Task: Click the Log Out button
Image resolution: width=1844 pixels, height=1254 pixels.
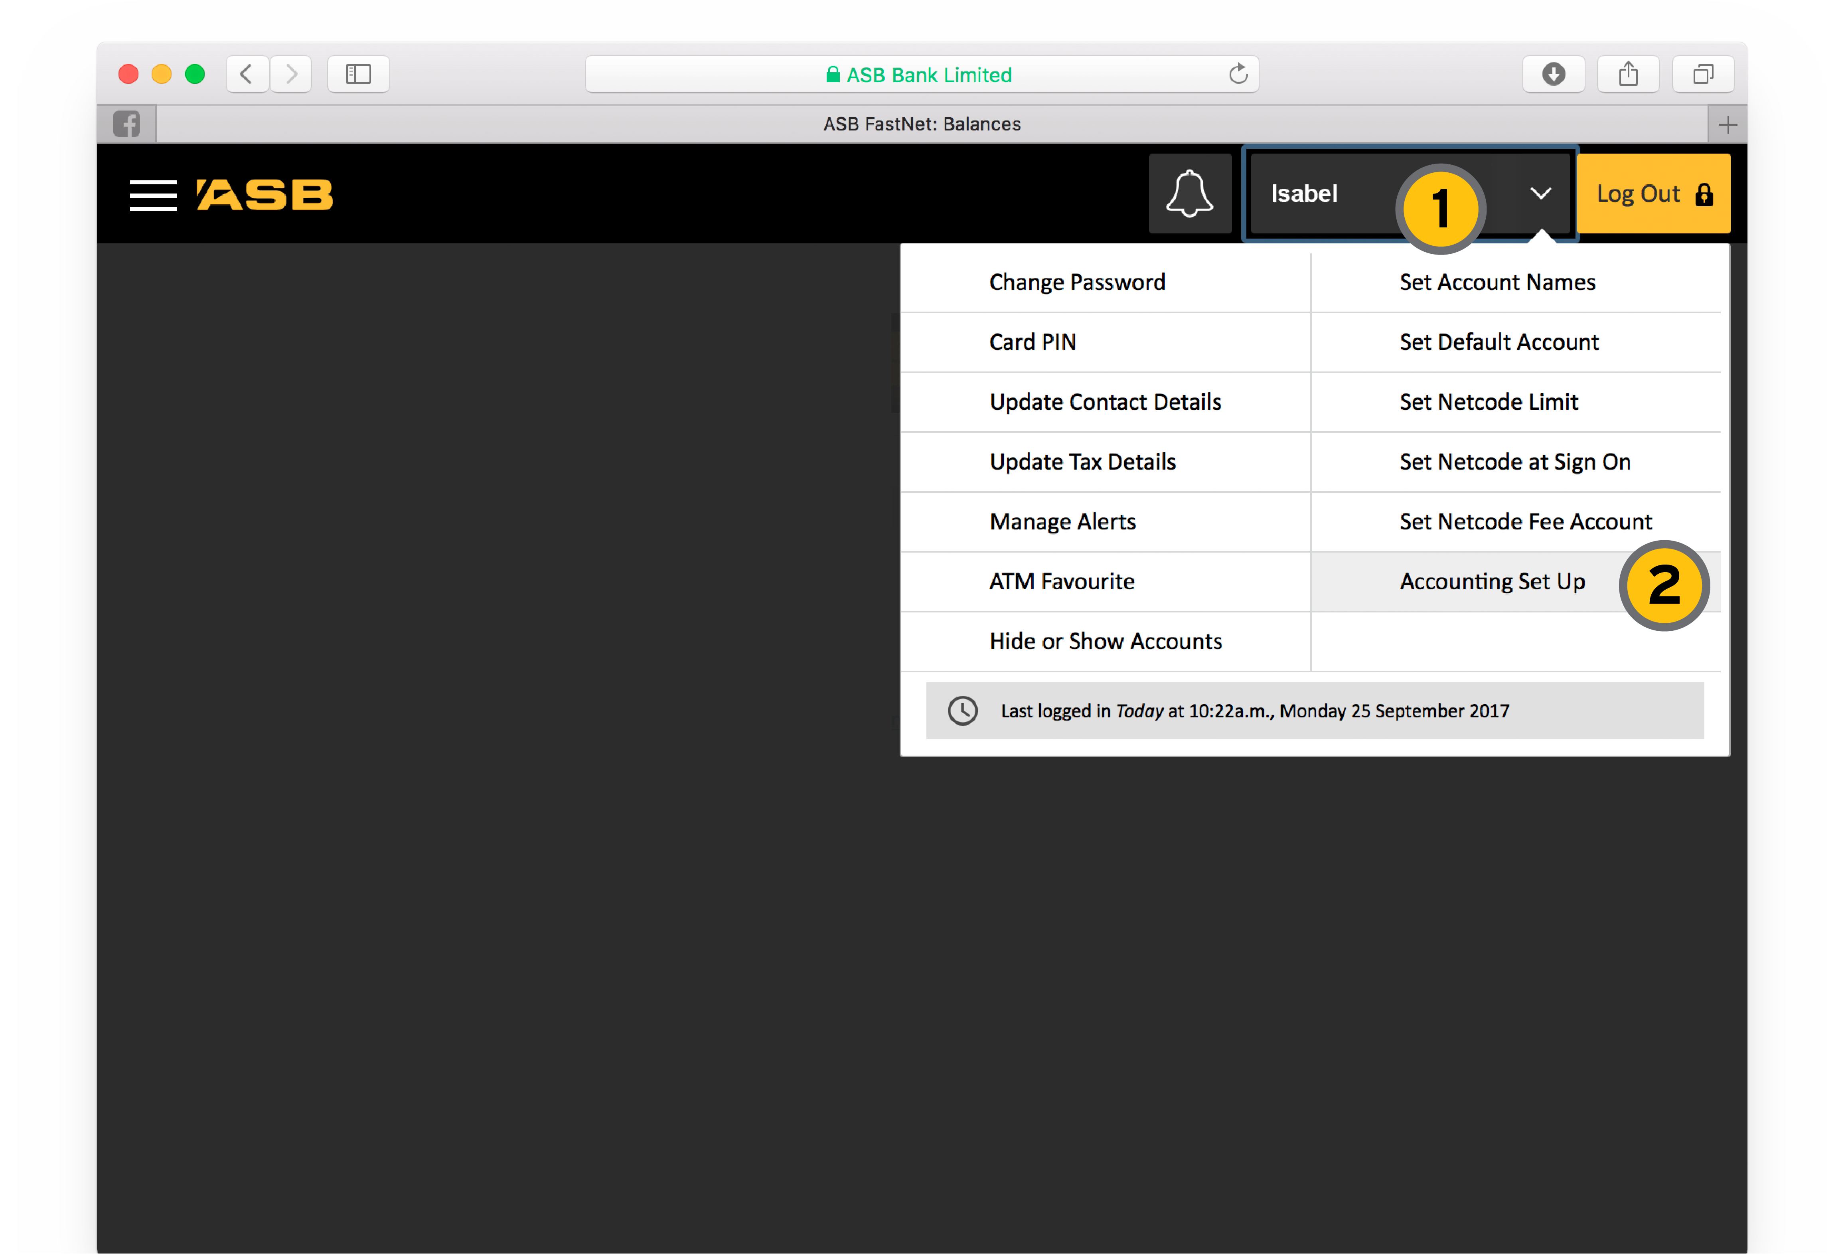Action: pyautogui.click(x=1653, y=194)
